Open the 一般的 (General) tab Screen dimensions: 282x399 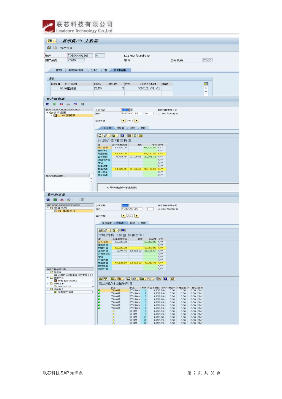point(57,70)
